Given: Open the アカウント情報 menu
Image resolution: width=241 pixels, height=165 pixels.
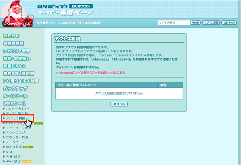Looking at the screenshot, I should click(17, 51).
